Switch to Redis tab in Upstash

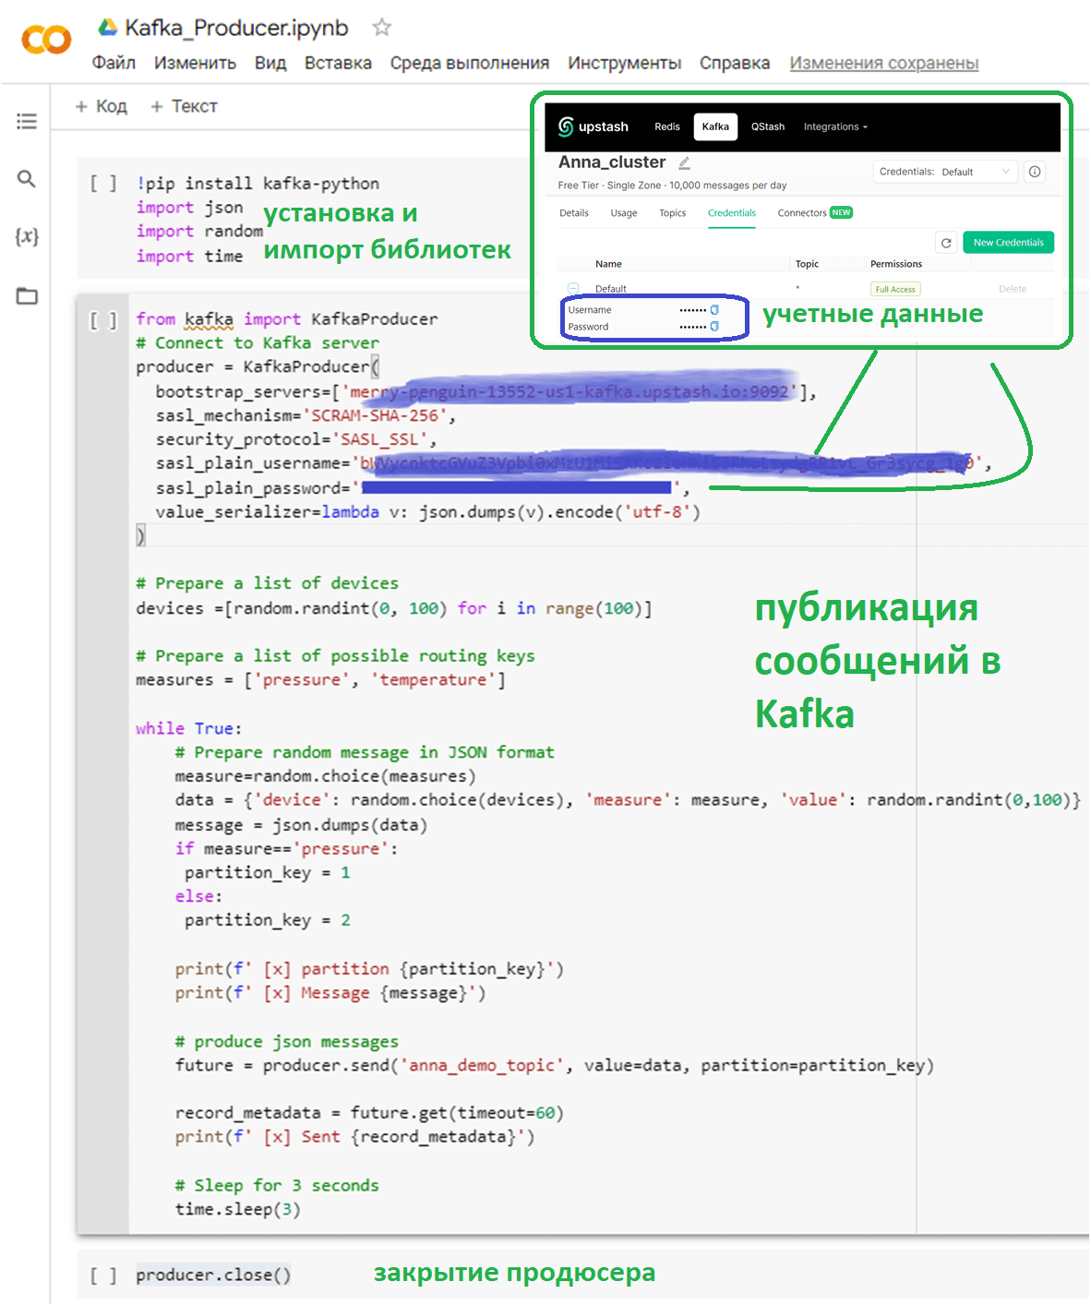[667, 126]
